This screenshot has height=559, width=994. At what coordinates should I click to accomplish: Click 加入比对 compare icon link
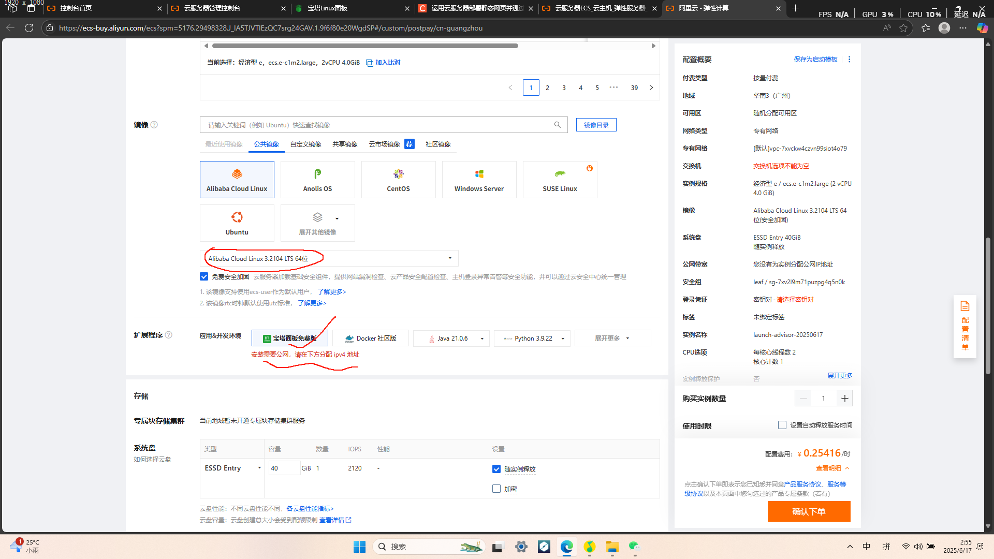383,63
